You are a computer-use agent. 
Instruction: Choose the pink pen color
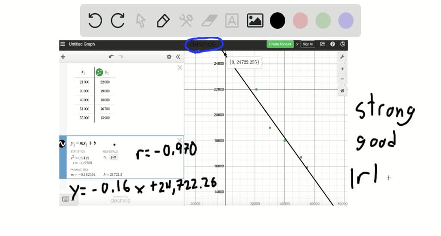(x=300, y=21)
